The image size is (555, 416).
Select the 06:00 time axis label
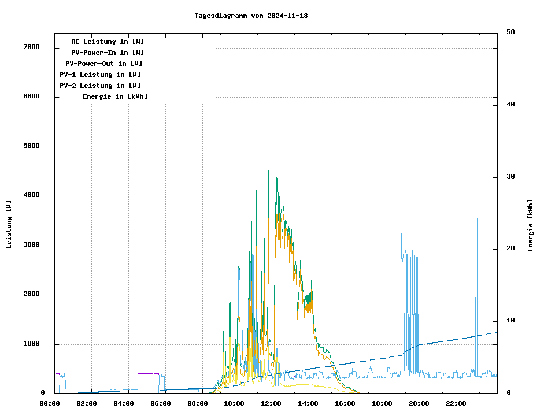coord(160,403)
